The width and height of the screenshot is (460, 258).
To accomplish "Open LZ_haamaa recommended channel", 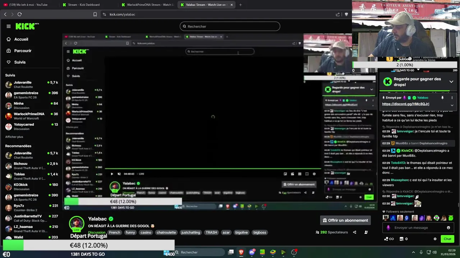I will (32, 229).
